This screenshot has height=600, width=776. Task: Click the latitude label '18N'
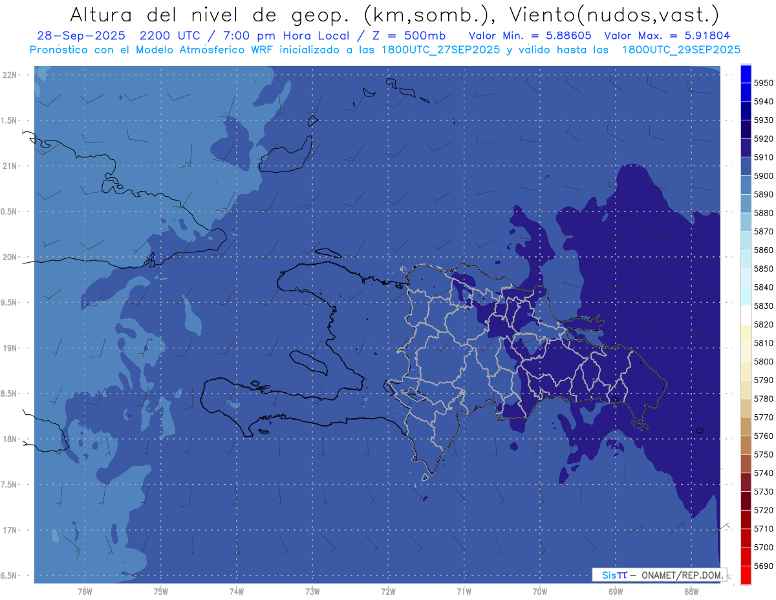click(10, 439)
